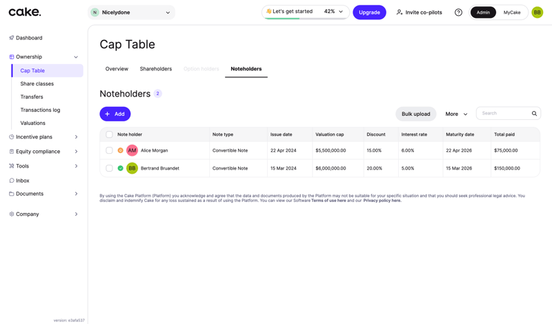Click Alice Morgan's orange status icon

(121, 150)
